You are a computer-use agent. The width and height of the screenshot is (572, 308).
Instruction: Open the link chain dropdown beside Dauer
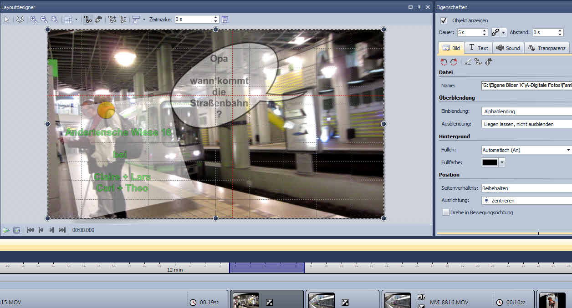(503, 33)
